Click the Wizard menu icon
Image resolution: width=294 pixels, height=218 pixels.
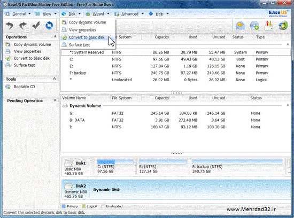[x=88, y=14]
